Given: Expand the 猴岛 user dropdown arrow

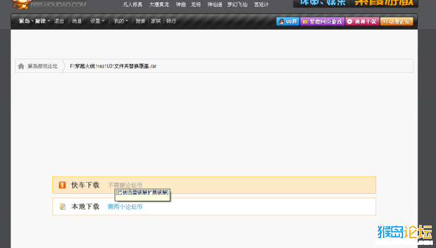Looking at the screenshot, I should click(49, 21).
